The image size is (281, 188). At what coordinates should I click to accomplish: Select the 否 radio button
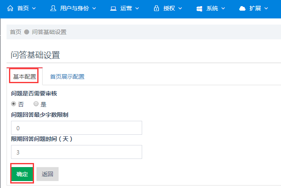pos(14,104)
